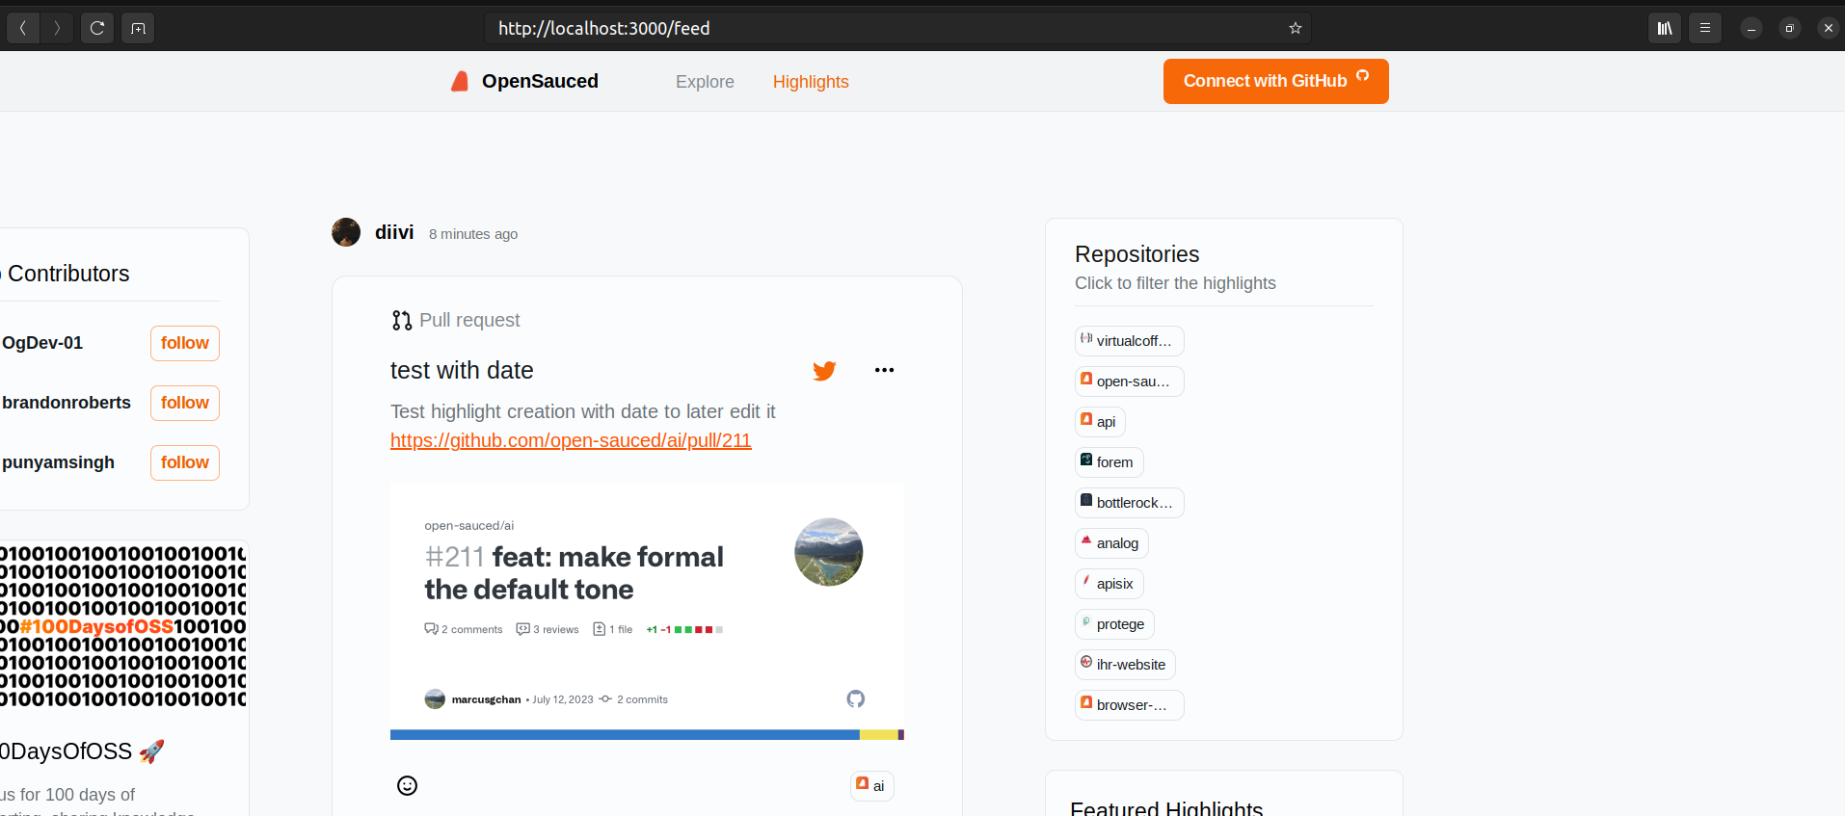Go forward with the browser forward arrow
Image resolution: width=1845 pixels, height=816 pixels.
click(x=57, y=28)
